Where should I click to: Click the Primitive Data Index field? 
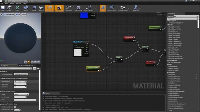point(17,110)
